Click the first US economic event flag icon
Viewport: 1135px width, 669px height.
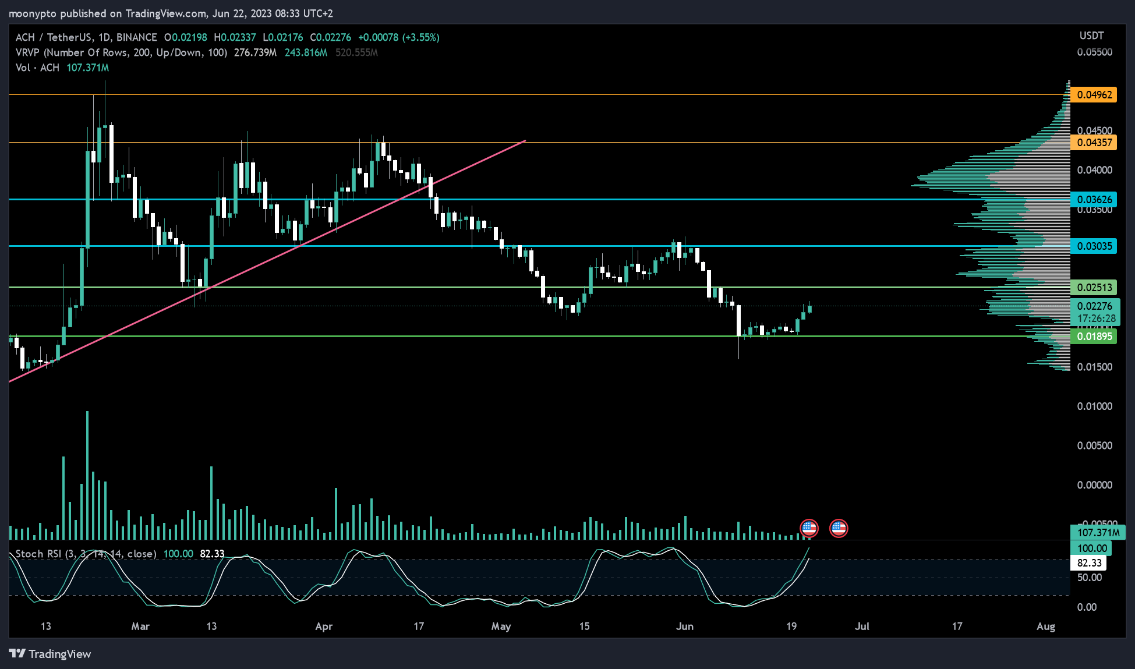coord(809,528)
